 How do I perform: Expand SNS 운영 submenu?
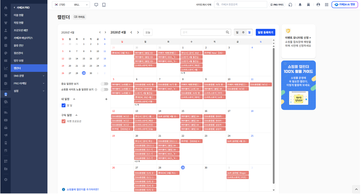point(43,76)
